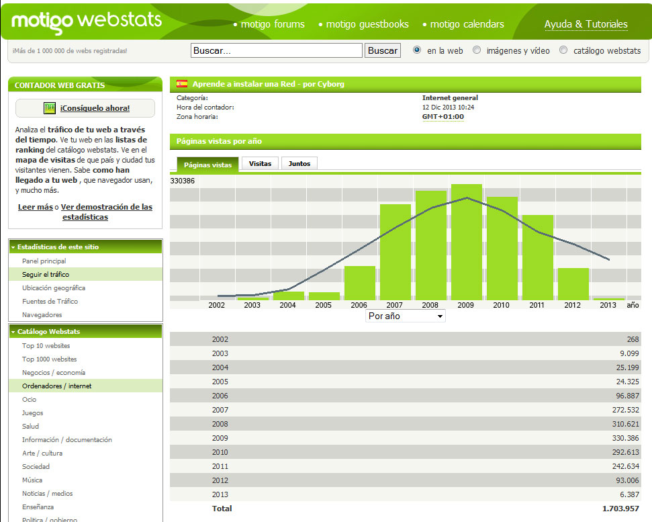Switch to the Visitas tab
Screen dimensions: 652x522
260,163
